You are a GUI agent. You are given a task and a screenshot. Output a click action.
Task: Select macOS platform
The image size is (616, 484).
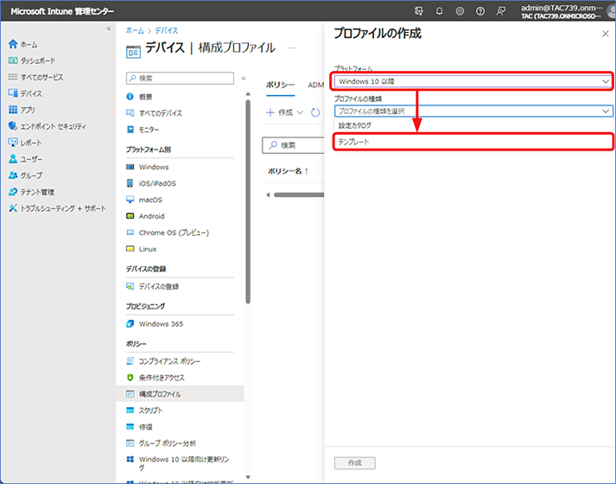coord(143,200)
